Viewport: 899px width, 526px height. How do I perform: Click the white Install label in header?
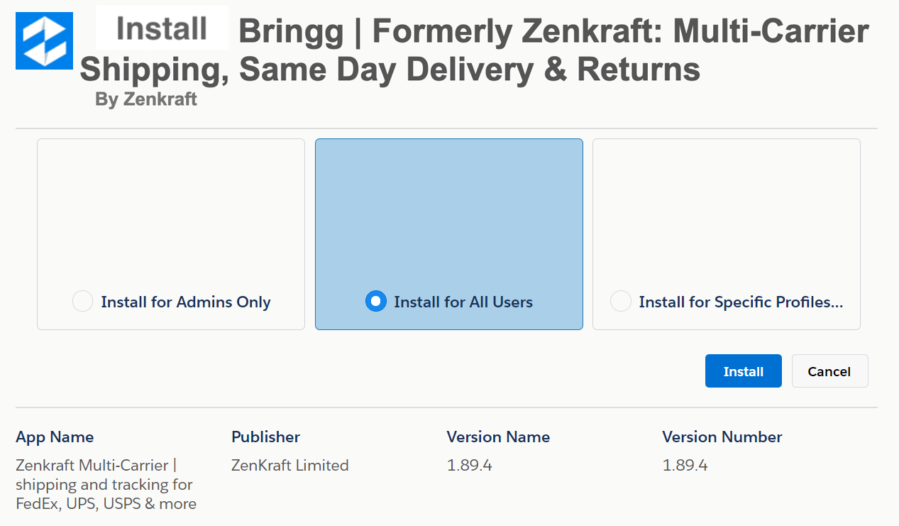(162, 28)
